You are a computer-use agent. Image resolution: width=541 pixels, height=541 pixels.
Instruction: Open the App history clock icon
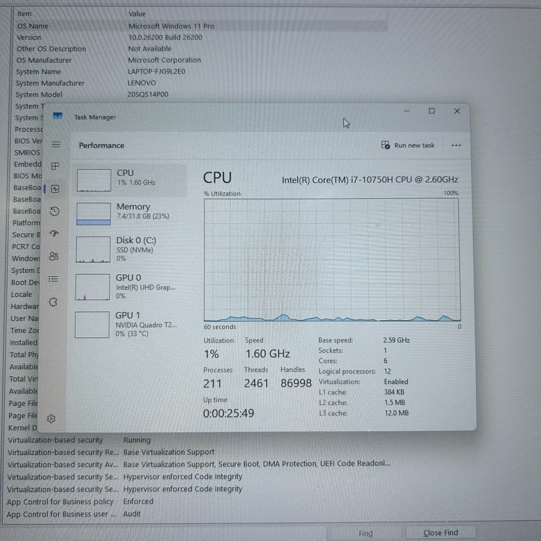54,211
